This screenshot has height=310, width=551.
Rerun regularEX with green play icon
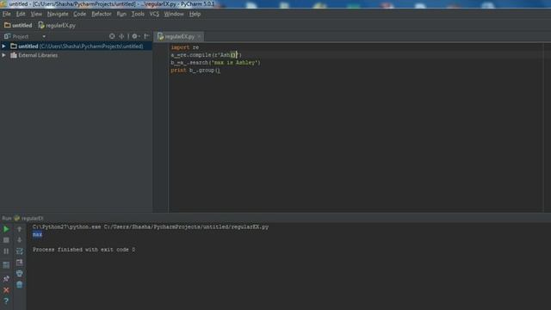(x=6, y=229)
